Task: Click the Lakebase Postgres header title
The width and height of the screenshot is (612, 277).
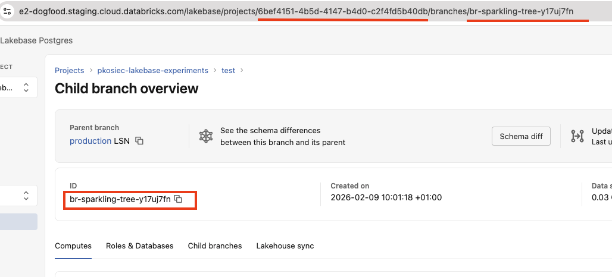Action: pyautogui.click(x=36, y=40)
